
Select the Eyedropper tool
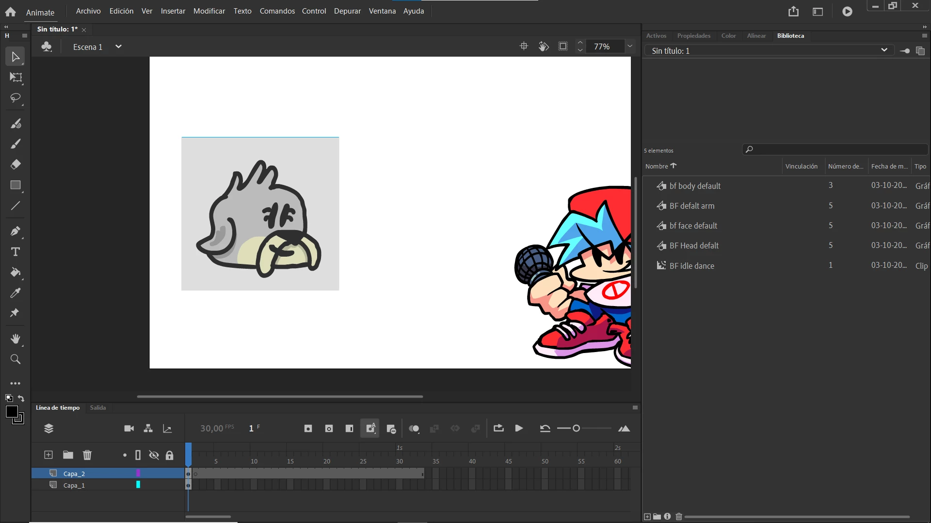pos(16,293)
